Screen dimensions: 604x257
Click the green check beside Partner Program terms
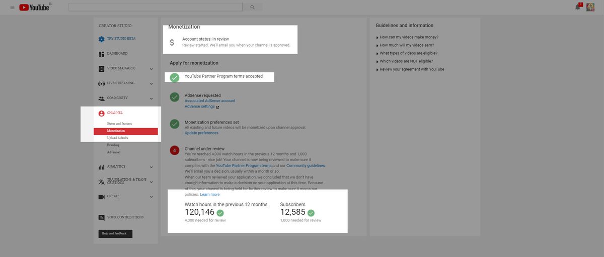pos(175,78)
